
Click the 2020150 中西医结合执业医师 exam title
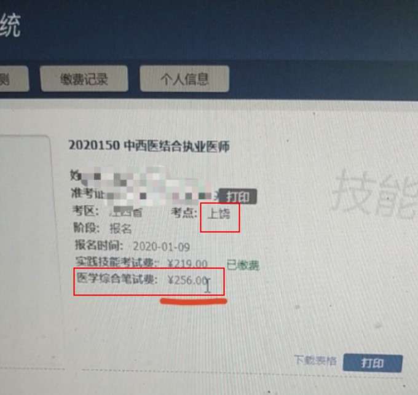click(x=149, y=146)
